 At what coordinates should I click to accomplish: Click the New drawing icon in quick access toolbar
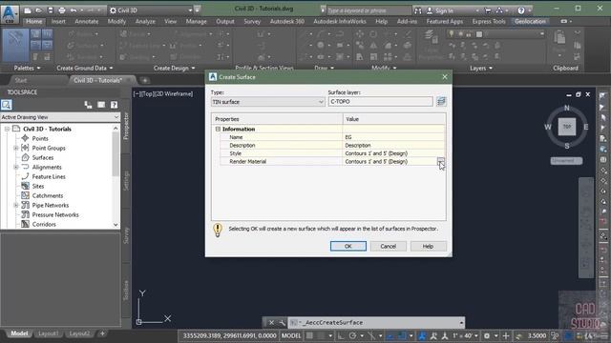click(x=28, y=10)
